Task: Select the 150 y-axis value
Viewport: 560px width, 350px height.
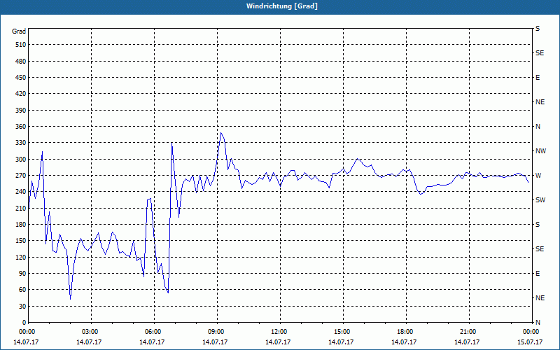Action: pos(21,241)
